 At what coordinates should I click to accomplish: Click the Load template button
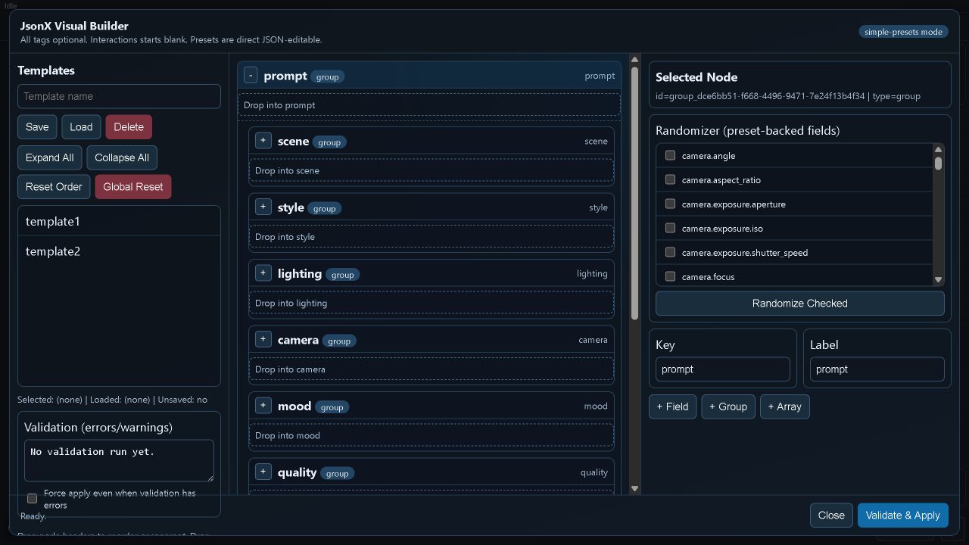(x=81, y=127)
